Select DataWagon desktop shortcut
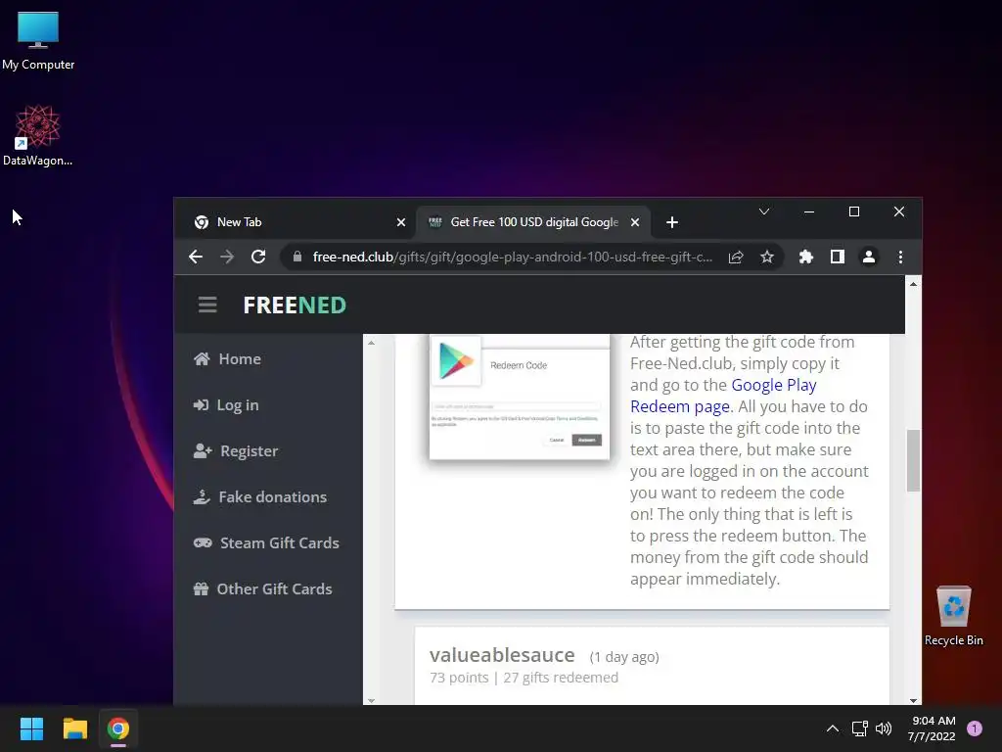The image size is (1002, 752). [x=38, y=135]
